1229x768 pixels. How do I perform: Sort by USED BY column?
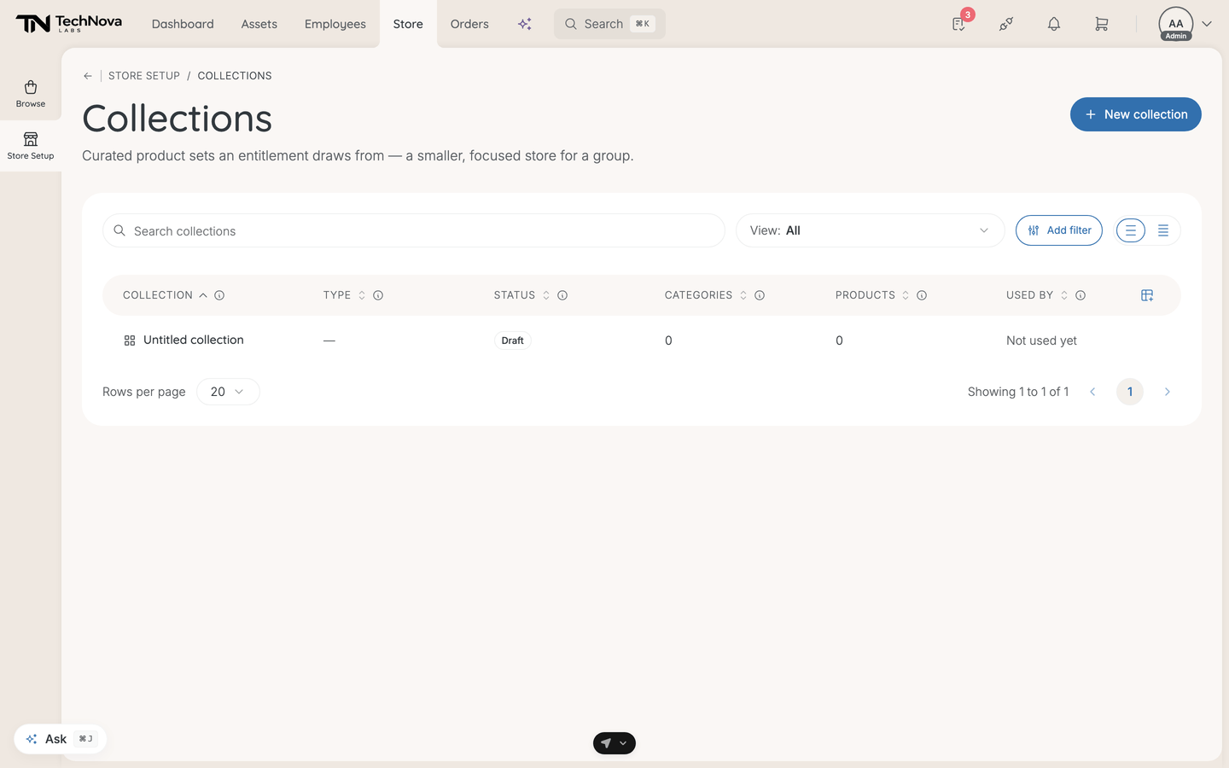tap(1037, 295)
